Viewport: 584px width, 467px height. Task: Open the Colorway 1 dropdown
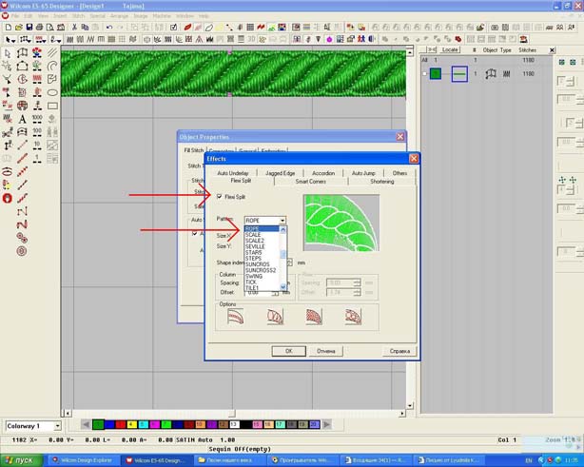click(x=56, y=426)
